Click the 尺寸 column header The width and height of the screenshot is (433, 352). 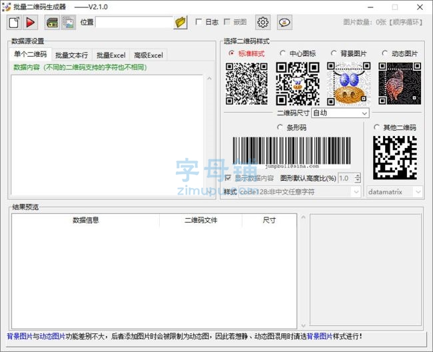tap(269, 220)
